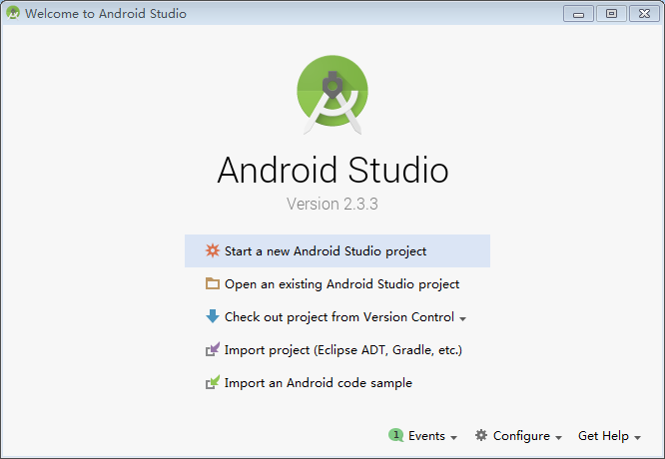Open an existing Android Studio project

pos(341,283)
